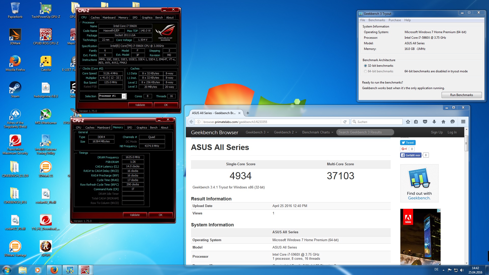Open hwbotprime-0.8.3 desktop file

[x=46, y=90]
